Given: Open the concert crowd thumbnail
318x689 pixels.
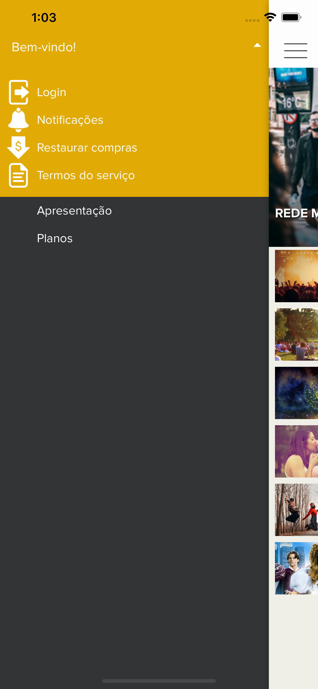Looking at the screenshot, I should [x=296, y=276].
